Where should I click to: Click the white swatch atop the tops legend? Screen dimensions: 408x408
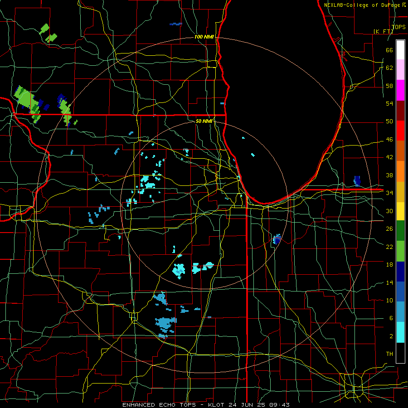pyautogui.click(x=400, y=50)
